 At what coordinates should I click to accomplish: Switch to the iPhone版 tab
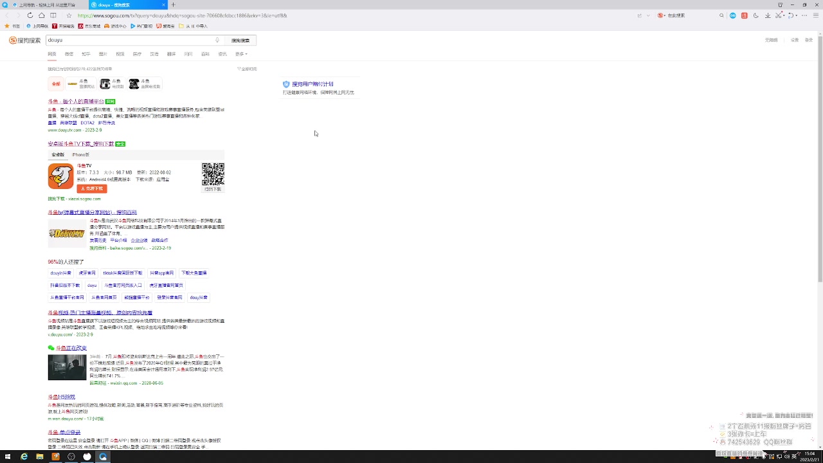click(x=80, y=155)
